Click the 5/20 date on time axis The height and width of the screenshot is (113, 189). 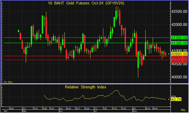point(44,108)
